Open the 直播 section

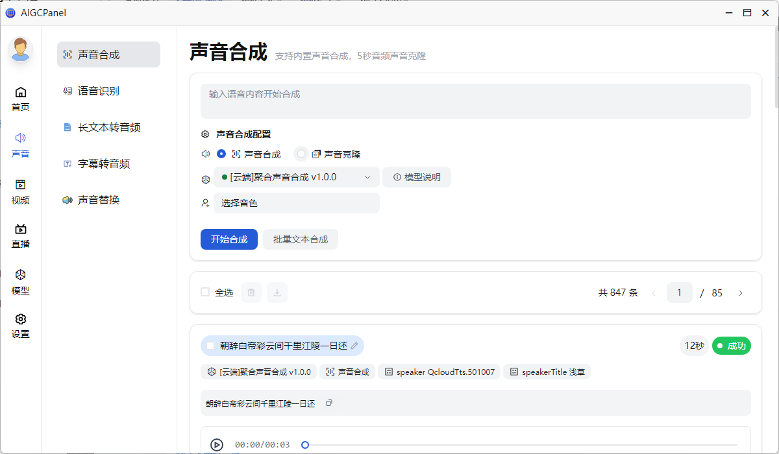(x=20, y=236)
